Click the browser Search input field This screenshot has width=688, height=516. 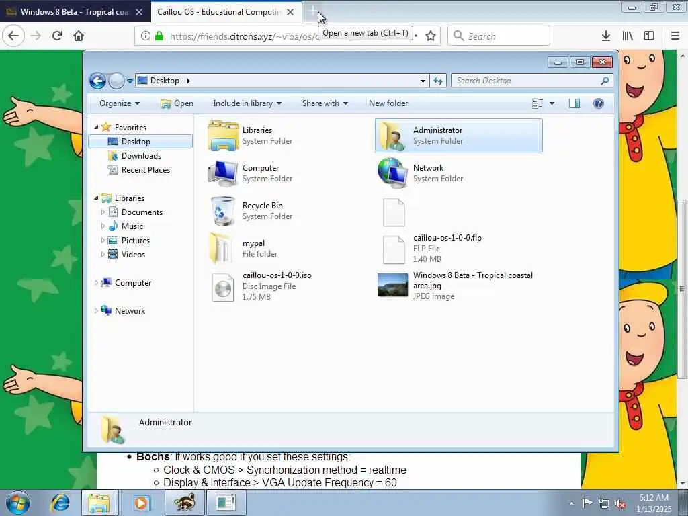pyautogui.click(x=499, y=36)
